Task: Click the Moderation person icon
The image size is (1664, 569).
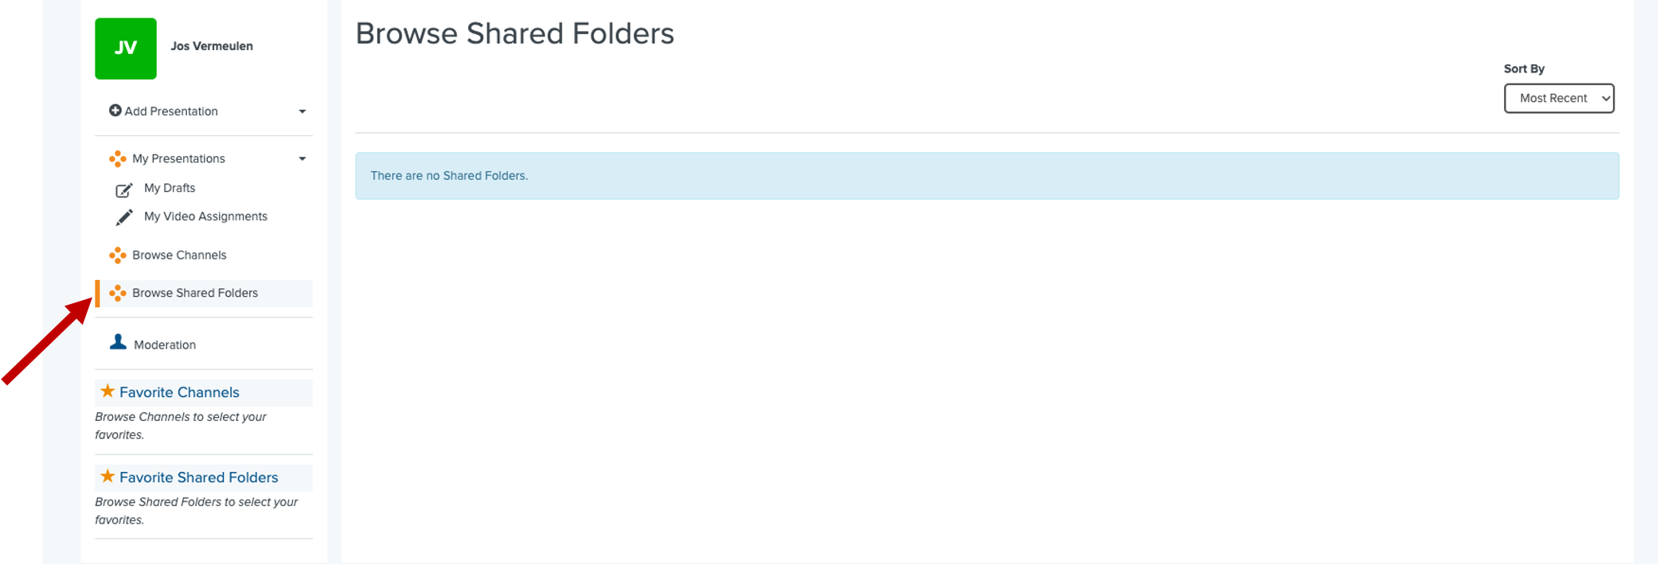Action: pyautogui.click(x=118, y=342)
